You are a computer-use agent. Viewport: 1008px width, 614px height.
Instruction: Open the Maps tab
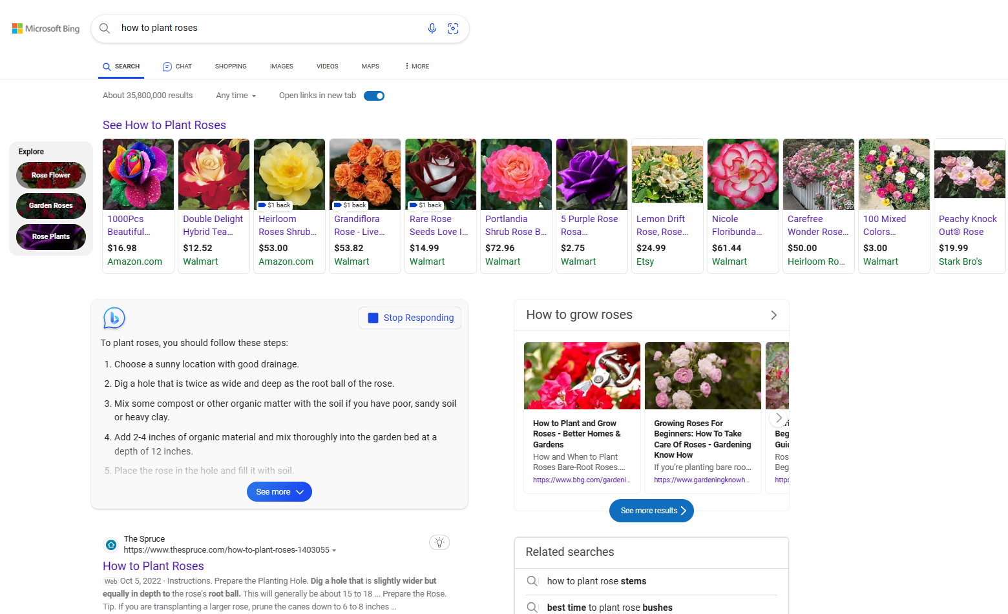click(370, 67)
